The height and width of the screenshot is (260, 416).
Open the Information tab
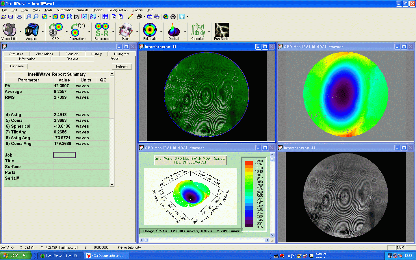(x=27, y=59)
